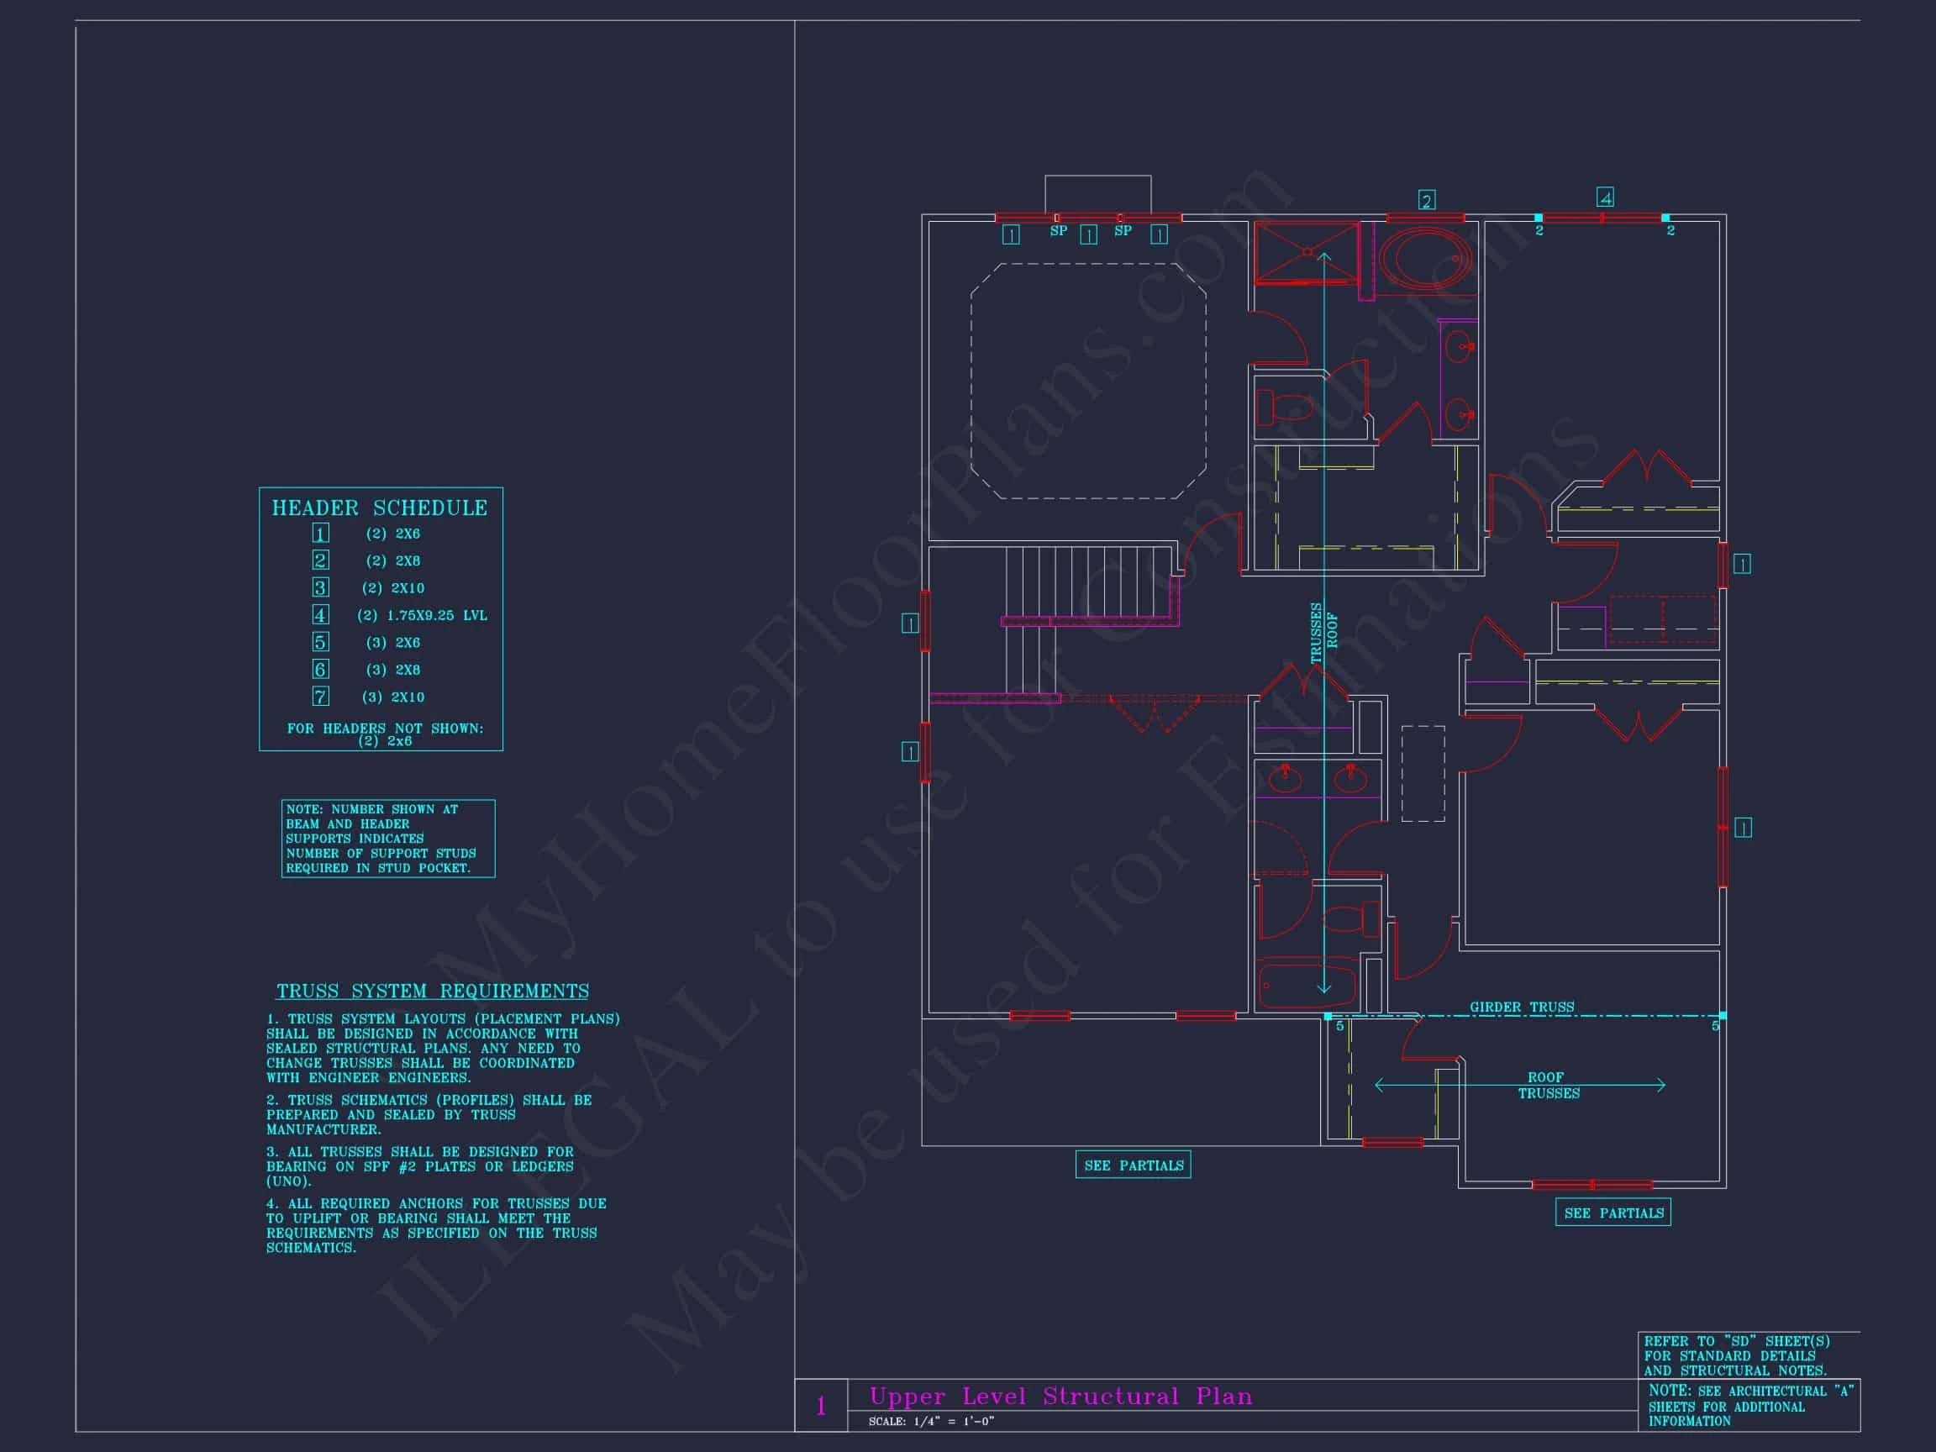Select the HEADER SCHEDULE title text
The width and height of the screenshot is (1936, 1452).
click(380, 508)
